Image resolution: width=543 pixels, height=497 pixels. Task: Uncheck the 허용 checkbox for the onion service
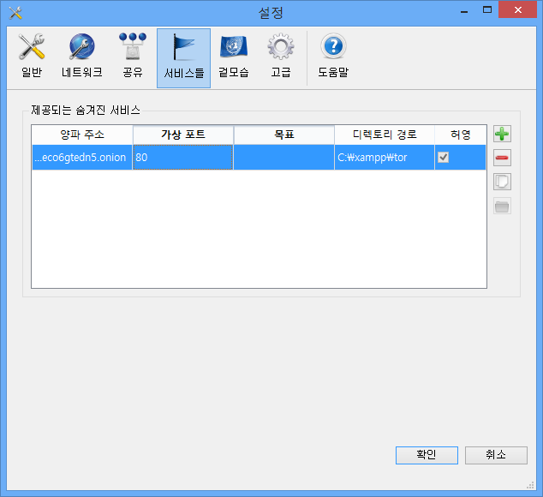pyautogui.click(x=443, y=158)
